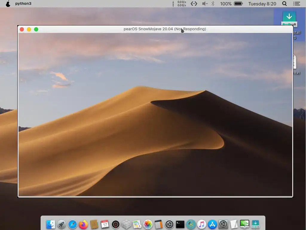306x230 pixels.
Task: Open round dark gear settings icon
Action: [x=169, y=224]
